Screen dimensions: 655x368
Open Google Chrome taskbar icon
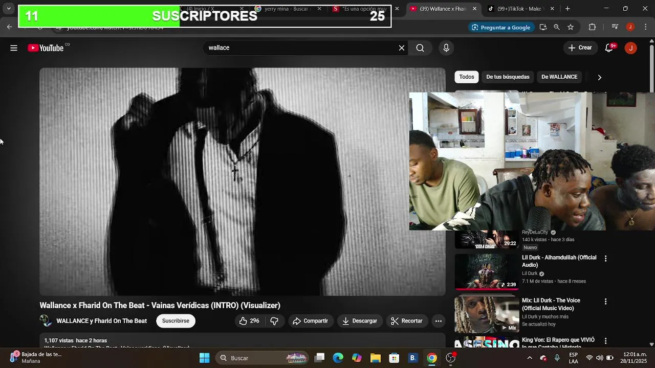click(432, 358)
